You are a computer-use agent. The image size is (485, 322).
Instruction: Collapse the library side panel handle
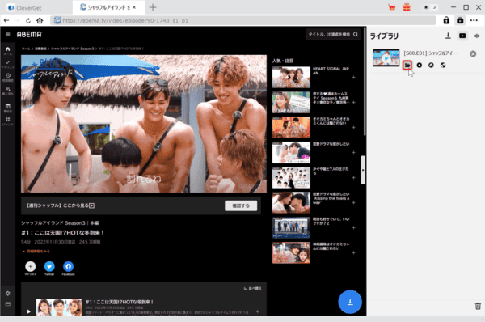pyautogui.click(x=363, y=170)
